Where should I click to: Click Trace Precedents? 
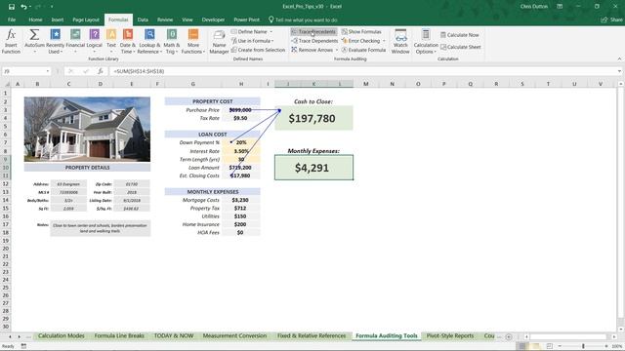click(313, 31)
